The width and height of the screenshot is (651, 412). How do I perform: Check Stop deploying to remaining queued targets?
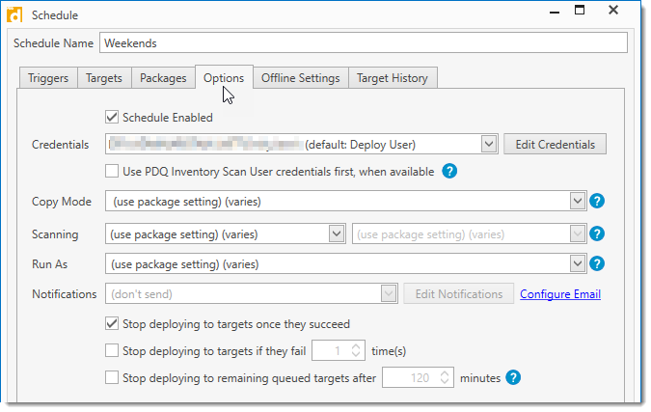point(112,378)
